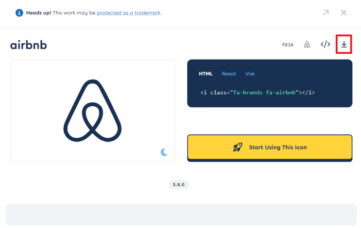
Task: Click Start Using This Icon button
Action: 270,147
